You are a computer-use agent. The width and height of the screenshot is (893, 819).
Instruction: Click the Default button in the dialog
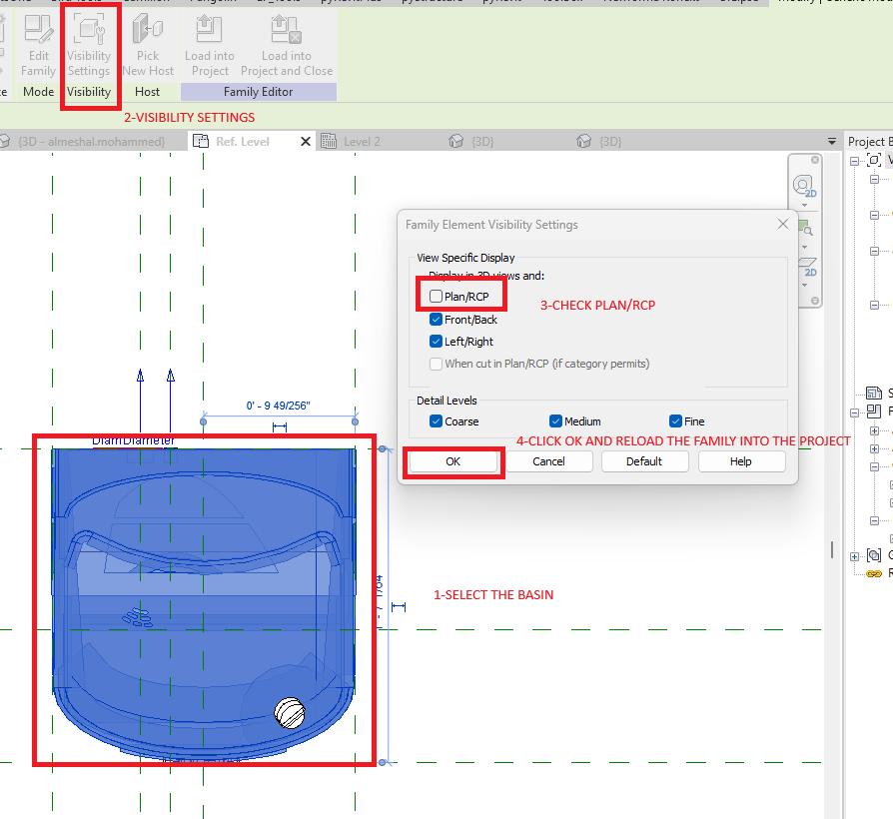tap(644, 460)
